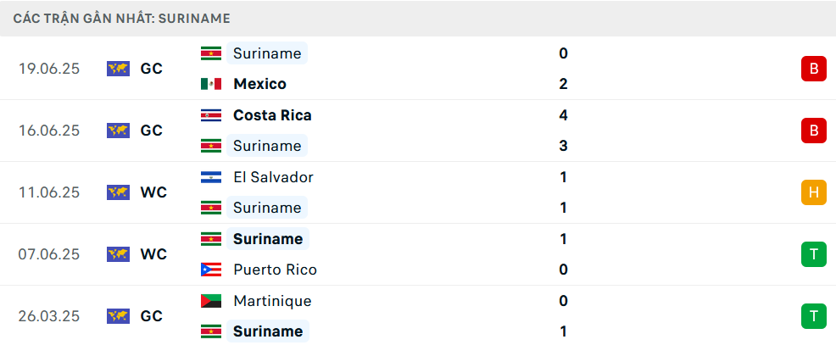Open the Mexico team link
Viewport: 836px width, 345px height.
pyautogui.click(x=259, y=84)
